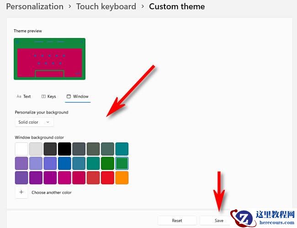Pick the gray-green swatch in top row
The width and height of the screenshot is (297, 228).
pyautogui.click(x=107, y=149)
